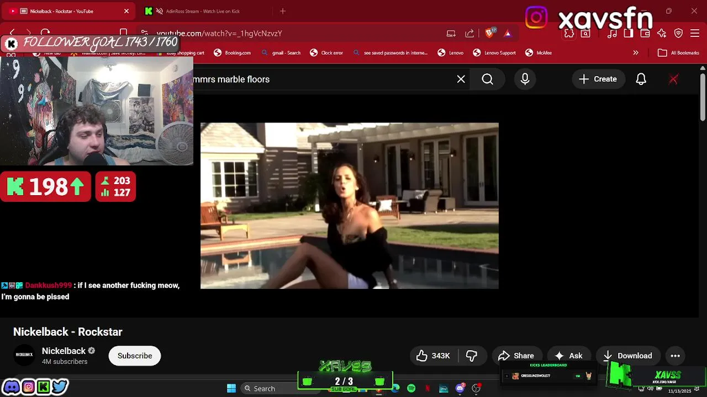Open the Brave Rewards triangle icon
This screenshot has height=397, width=707.
[508, 34]
